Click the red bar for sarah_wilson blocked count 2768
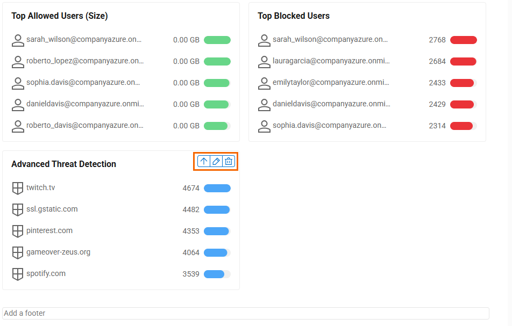512x326 pixels. click(463, 40)
